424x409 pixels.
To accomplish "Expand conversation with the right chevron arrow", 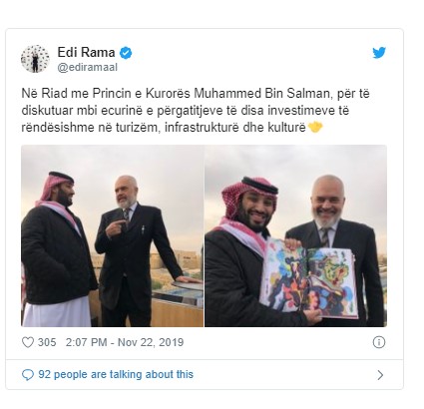I will click(x=380, y=375).
